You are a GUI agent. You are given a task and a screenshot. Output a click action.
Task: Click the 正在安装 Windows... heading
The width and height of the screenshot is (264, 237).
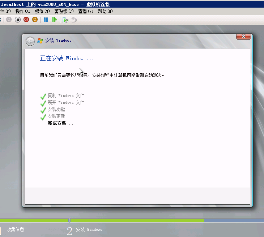click(67, 58)
